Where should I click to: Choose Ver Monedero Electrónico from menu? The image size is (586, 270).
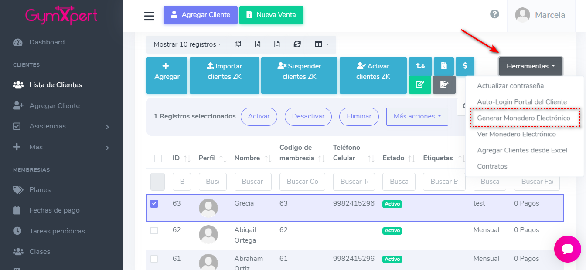[x=516, y=134]
